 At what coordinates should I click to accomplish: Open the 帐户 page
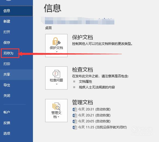(16, 112)
